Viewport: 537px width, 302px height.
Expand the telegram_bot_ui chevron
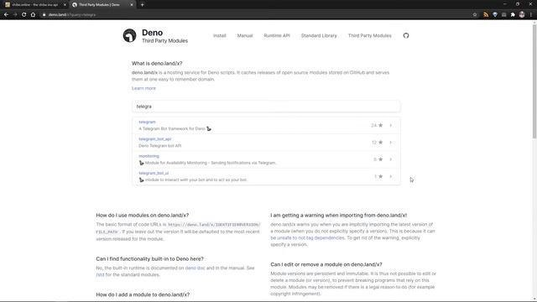pyautogui.click(x=390, y=176)
